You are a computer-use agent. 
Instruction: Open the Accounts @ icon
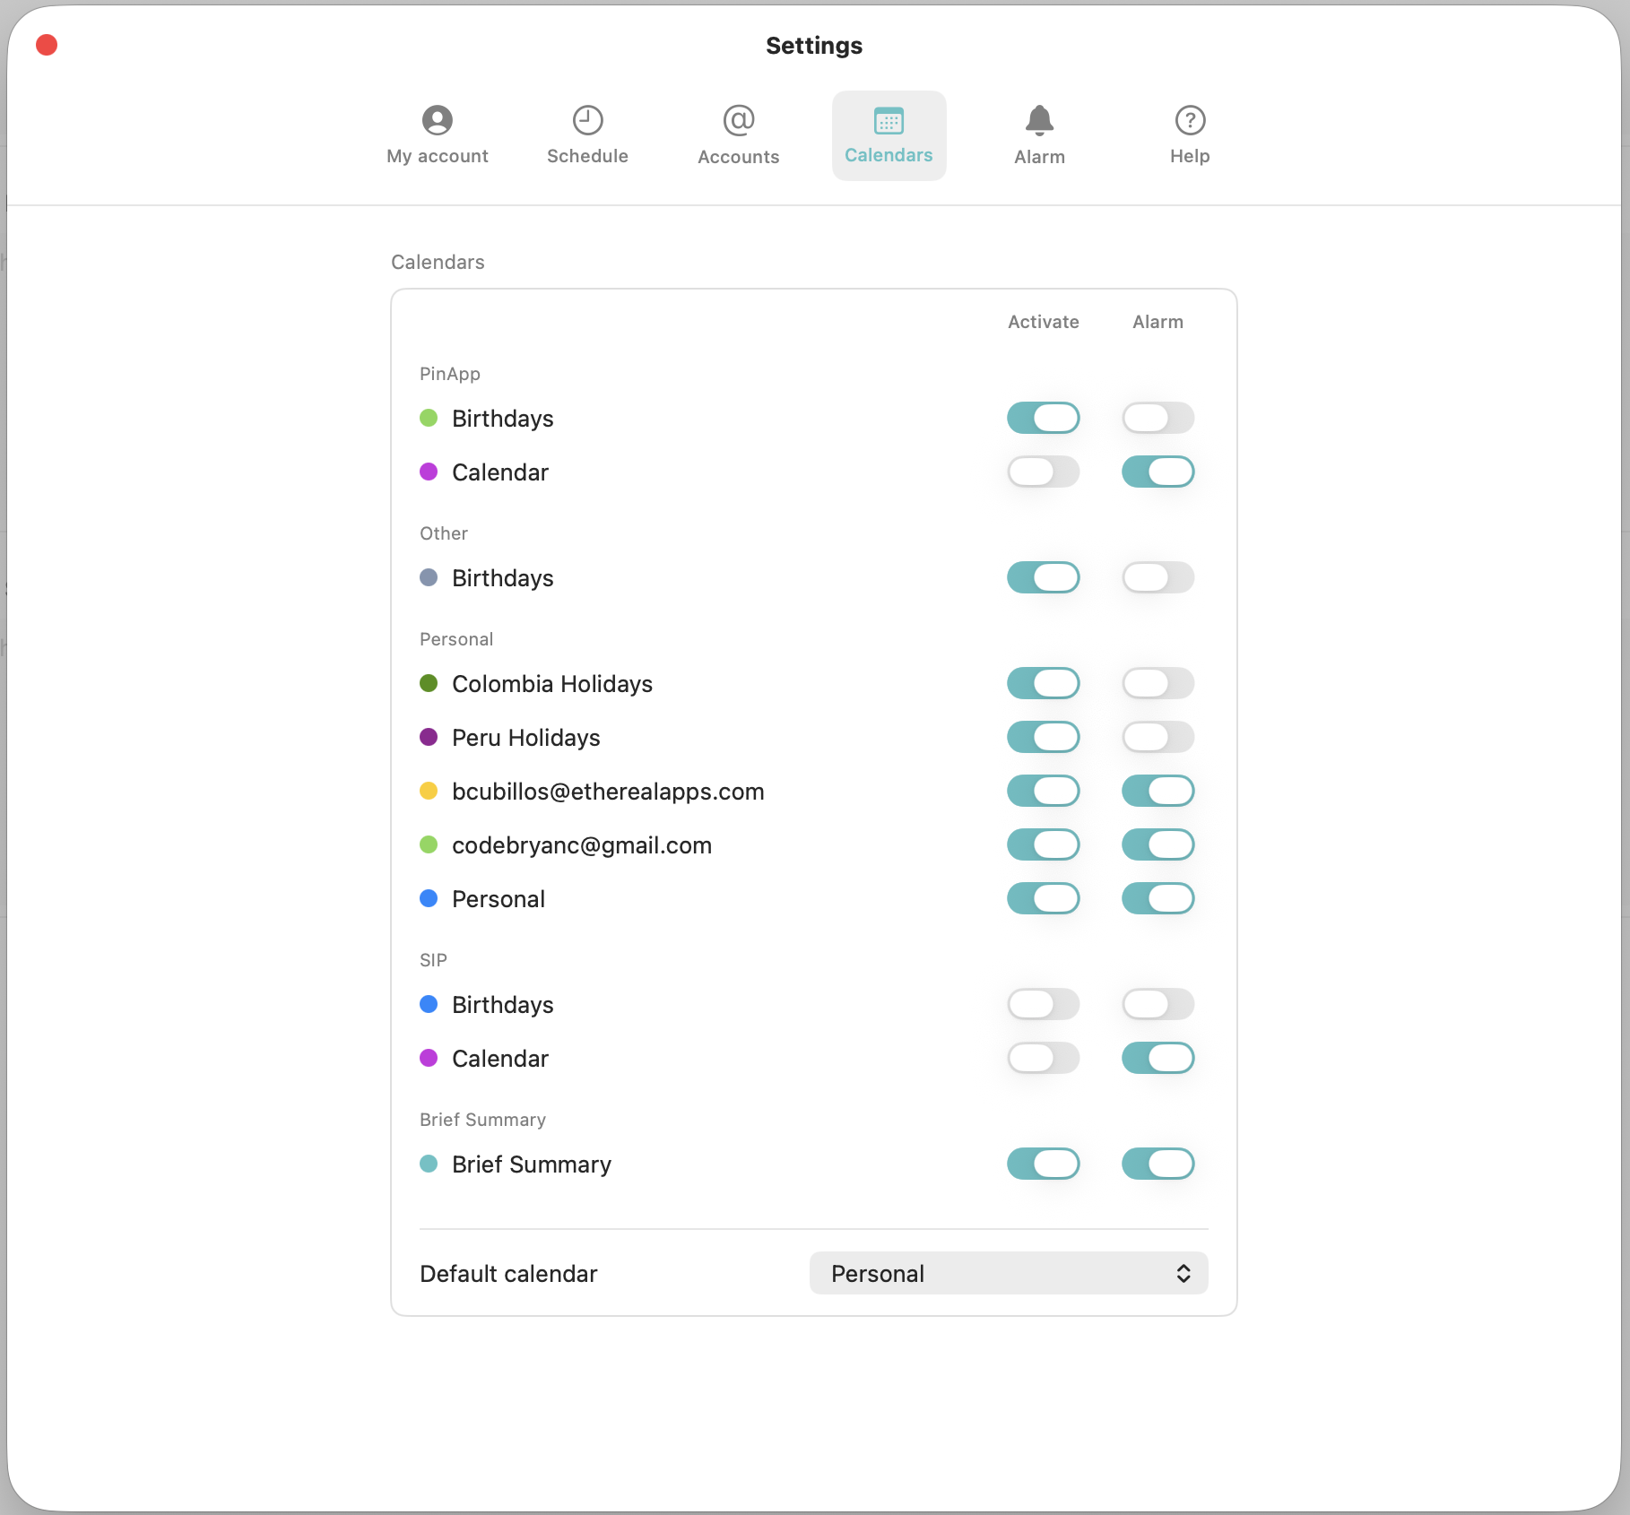click(739, 120)
